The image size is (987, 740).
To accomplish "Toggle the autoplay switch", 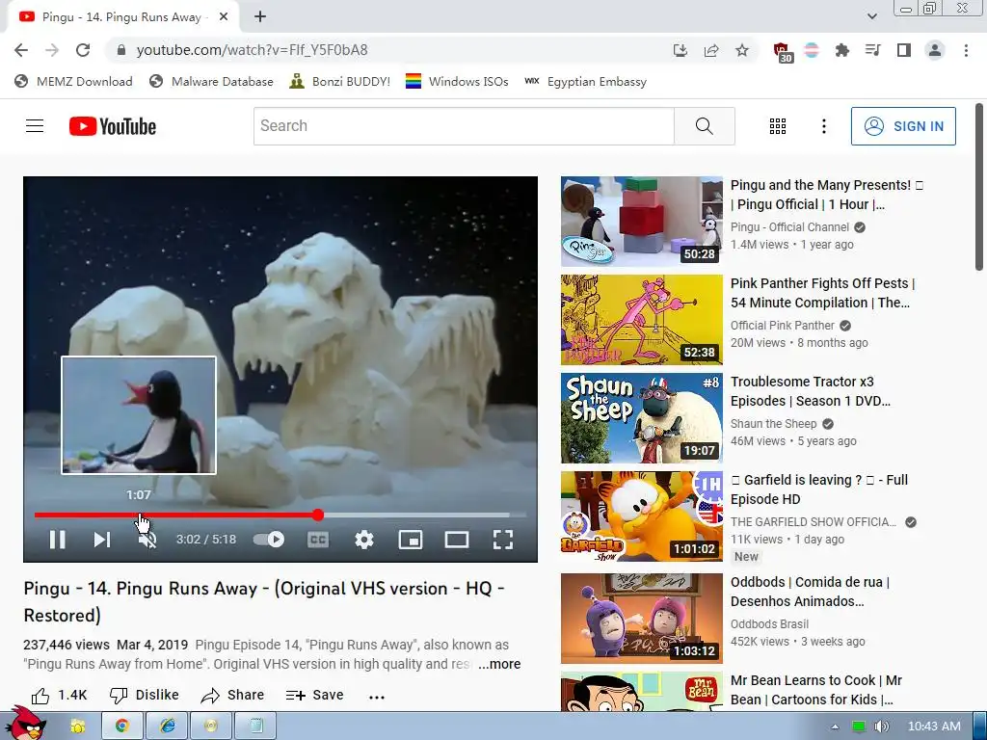I will 269,540.
